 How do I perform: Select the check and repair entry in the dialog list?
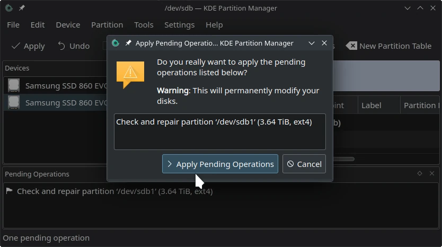214,122
